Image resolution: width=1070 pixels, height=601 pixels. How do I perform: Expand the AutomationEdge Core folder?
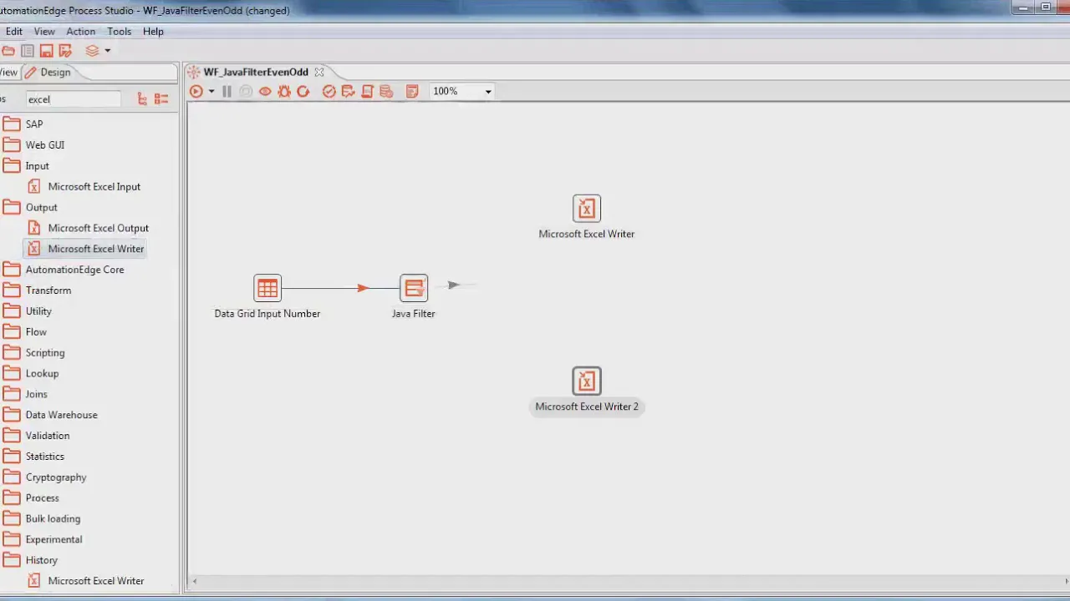63,270
